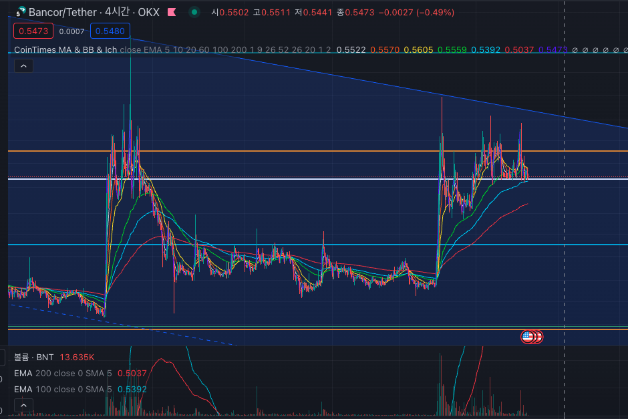Select the 볼륨 · BNT volume indicator legend

pos(33,357)
